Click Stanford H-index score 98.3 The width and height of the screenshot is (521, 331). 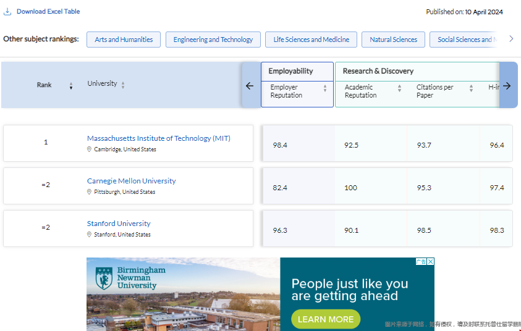point(497,230)
